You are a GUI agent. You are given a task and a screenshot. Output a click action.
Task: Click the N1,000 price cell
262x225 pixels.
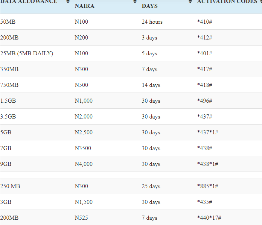point(84,101)
